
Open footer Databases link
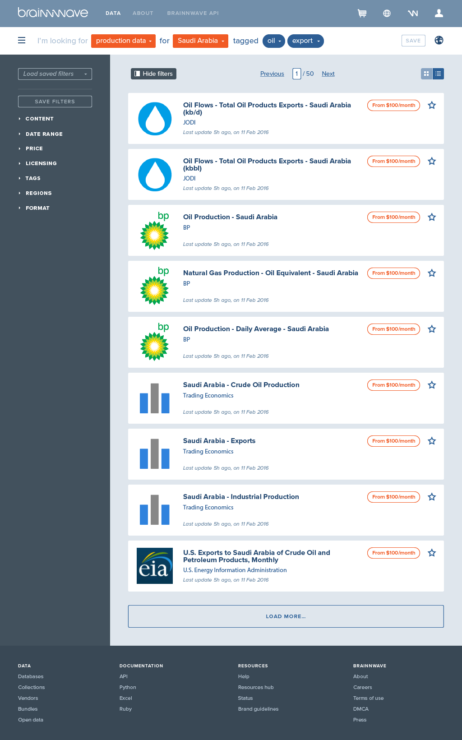pyautogui.click(x=31, y=676)
